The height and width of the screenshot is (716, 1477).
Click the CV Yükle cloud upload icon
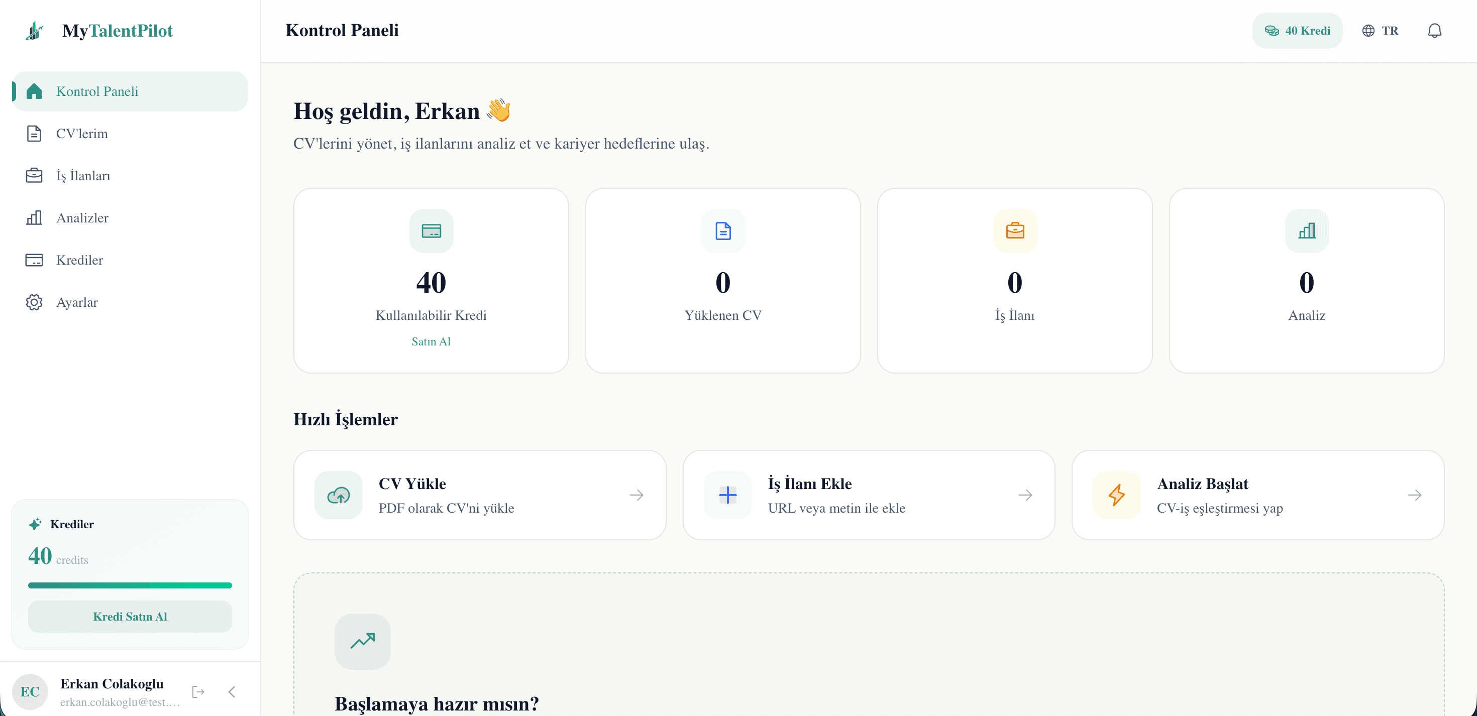pyautogui.click(x=338, y=495)
